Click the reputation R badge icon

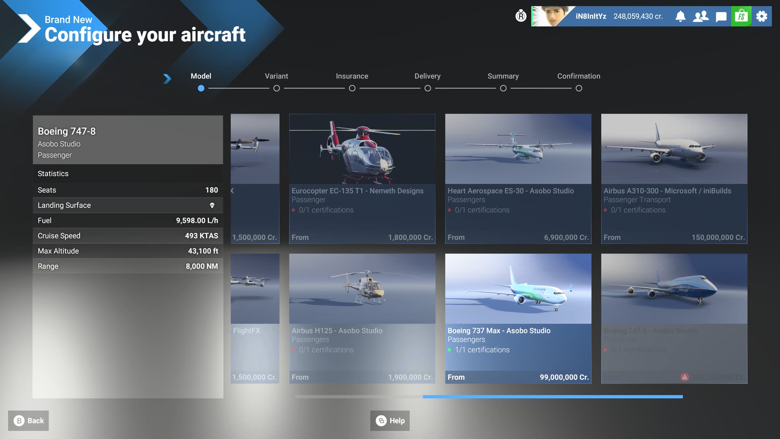click(521, 16)
